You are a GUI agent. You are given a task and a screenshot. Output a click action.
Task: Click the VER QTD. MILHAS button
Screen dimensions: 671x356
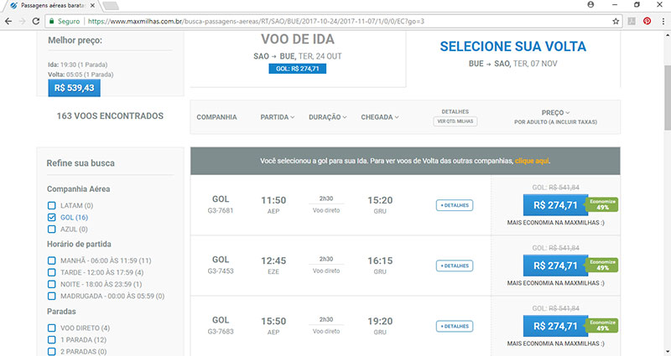point(455,121)
